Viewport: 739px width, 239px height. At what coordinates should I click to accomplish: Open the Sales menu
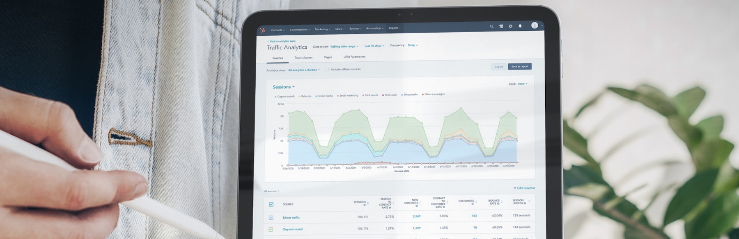[x=340, y=29]
